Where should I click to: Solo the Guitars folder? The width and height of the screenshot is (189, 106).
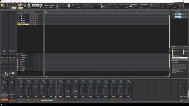click(32, 17)
